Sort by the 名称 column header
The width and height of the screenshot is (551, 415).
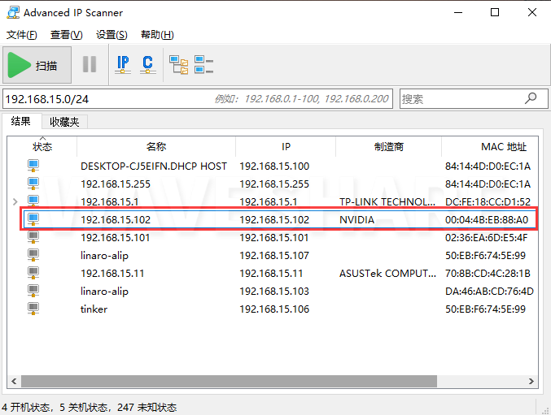[x=156, y=146]
